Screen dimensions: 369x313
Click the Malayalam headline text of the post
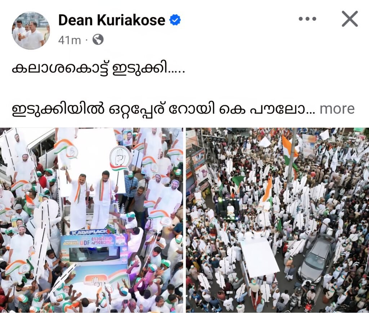[x=98, y=70]
